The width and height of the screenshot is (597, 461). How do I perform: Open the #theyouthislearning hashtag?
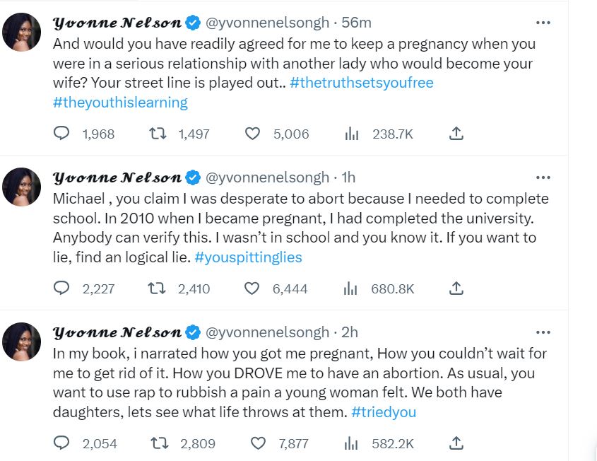pos(120,103)
